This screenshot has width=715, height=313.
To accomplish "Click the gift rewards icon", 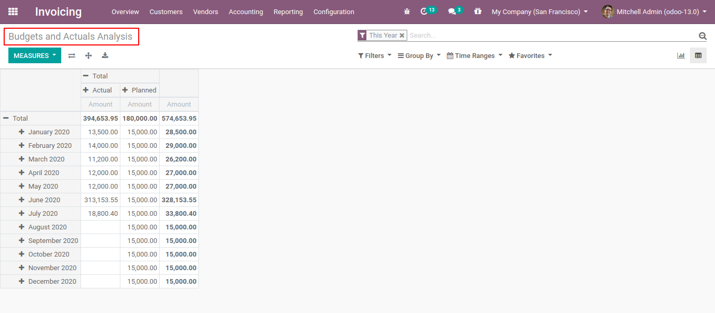I will point(477,11).
